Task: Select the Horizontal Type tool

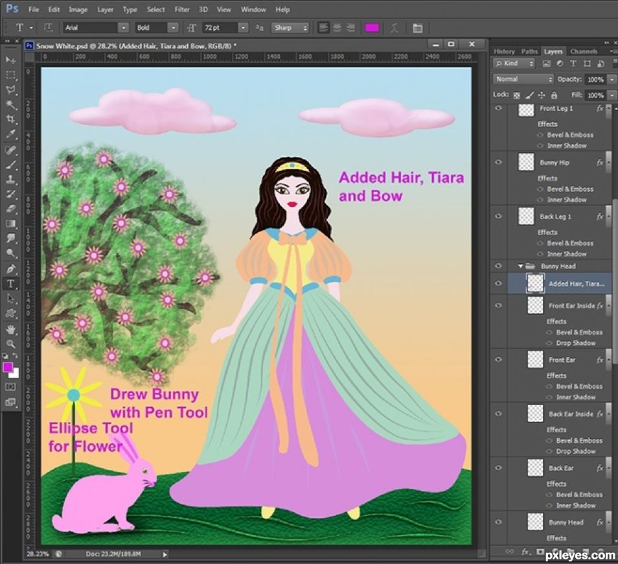Action: coord(10,283)
